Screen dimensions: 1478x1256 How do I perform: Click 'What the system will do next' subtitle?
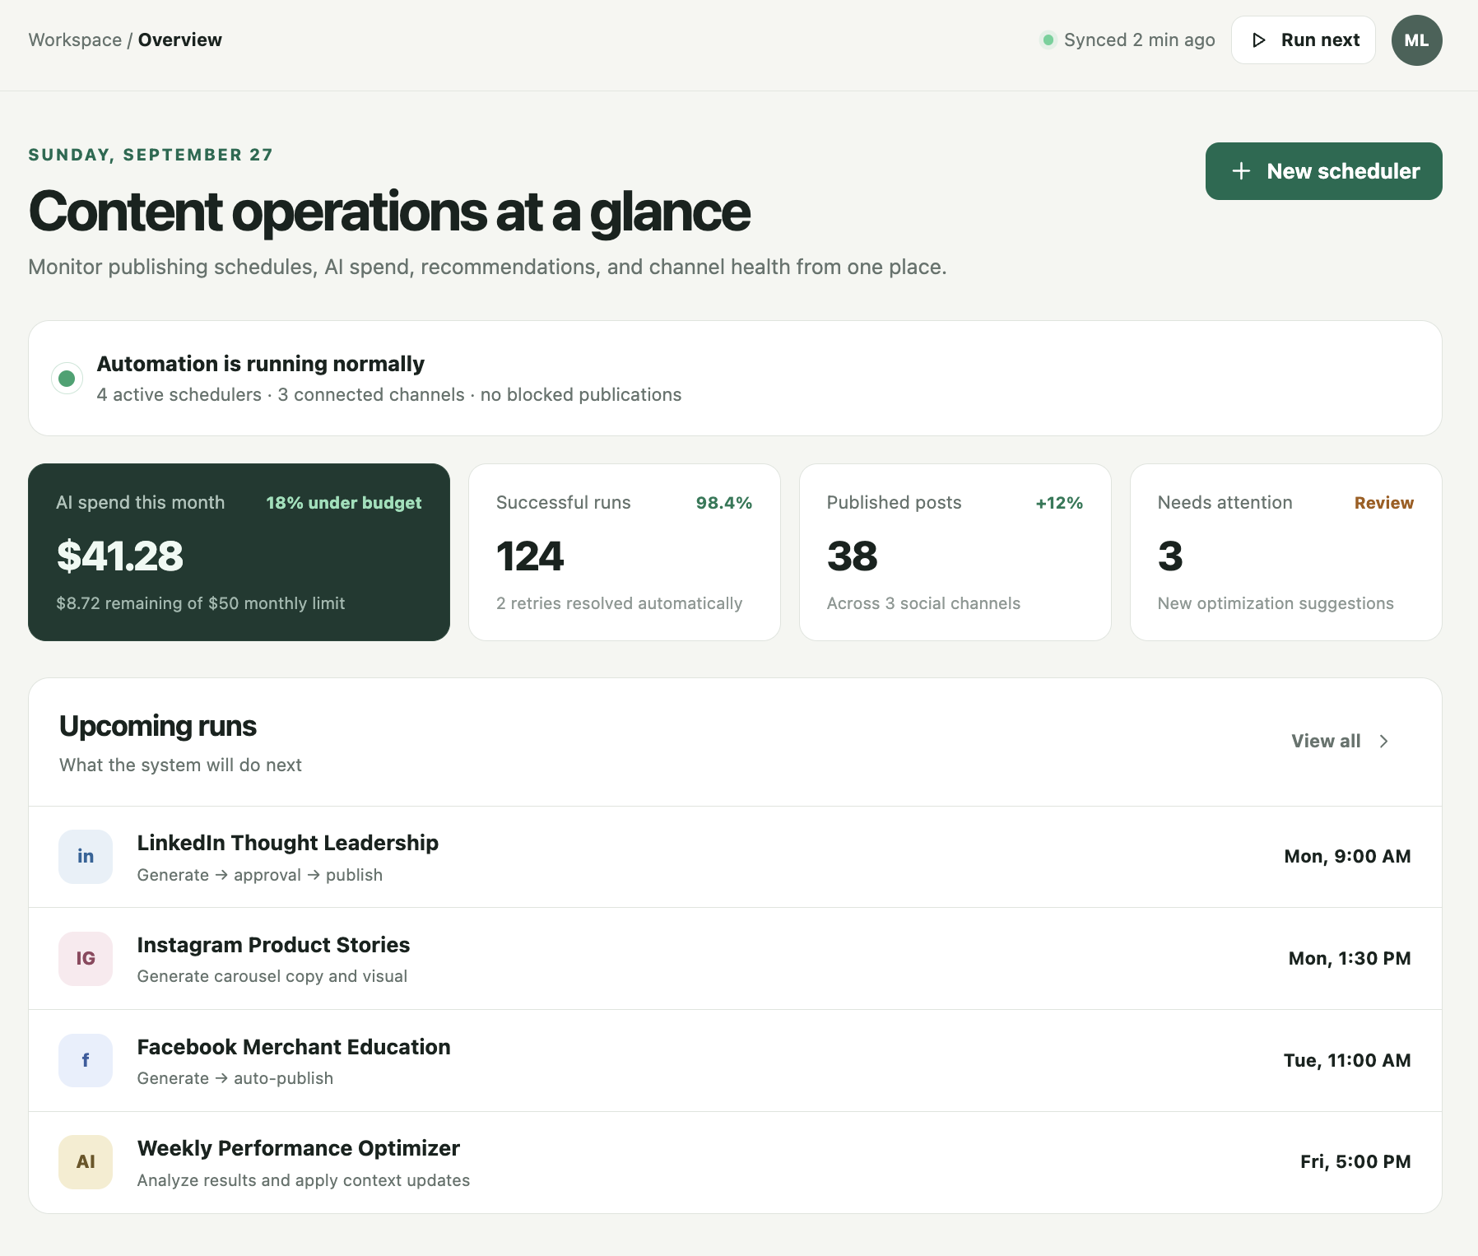(x=180, y=765)
